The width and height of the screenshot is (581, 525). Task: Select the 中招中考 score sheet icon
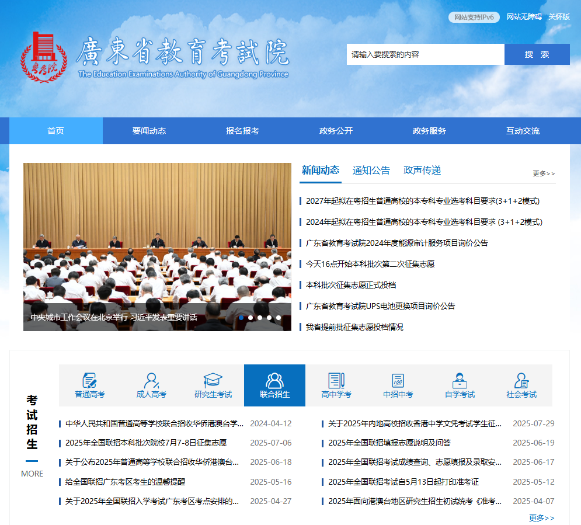tap(398, 381)
